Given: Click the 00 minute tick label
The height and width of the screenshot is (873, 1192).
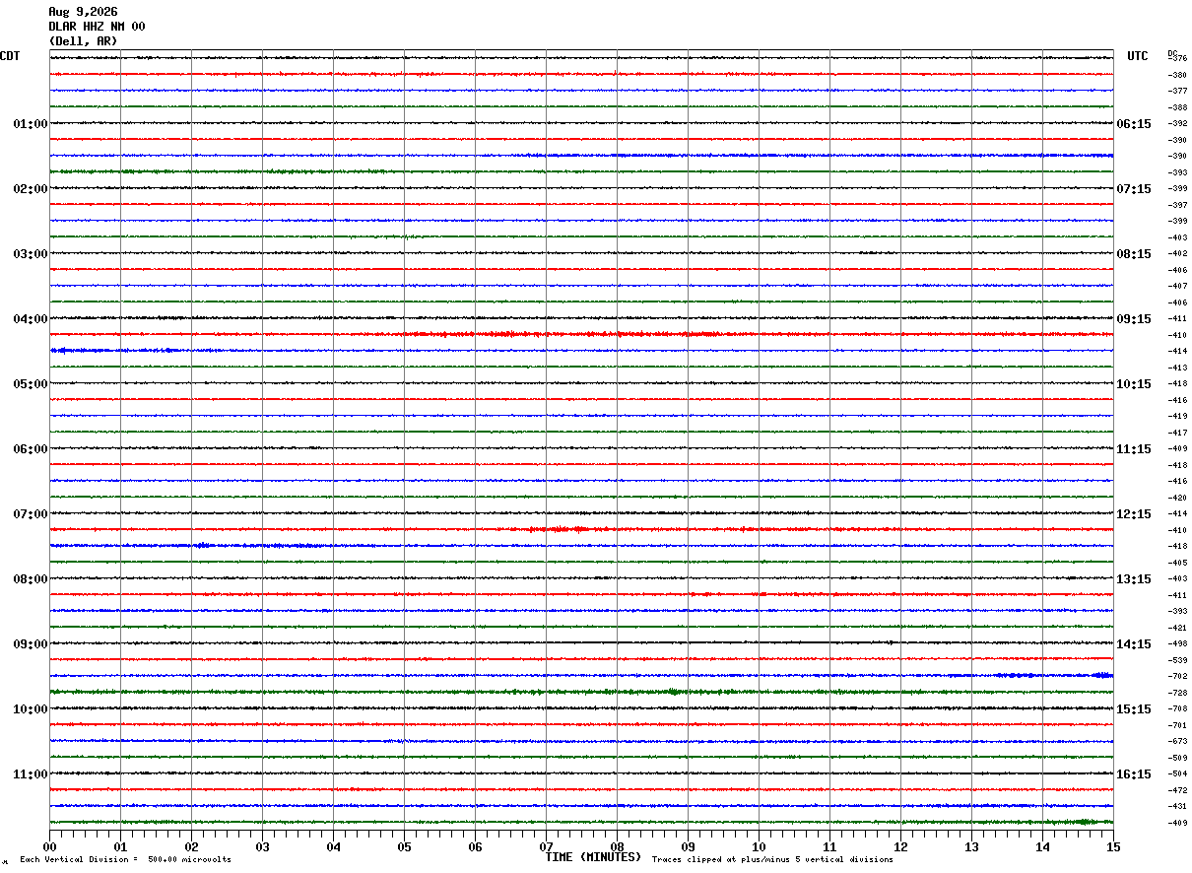Looking at the screenshot, I should (49, 846).
